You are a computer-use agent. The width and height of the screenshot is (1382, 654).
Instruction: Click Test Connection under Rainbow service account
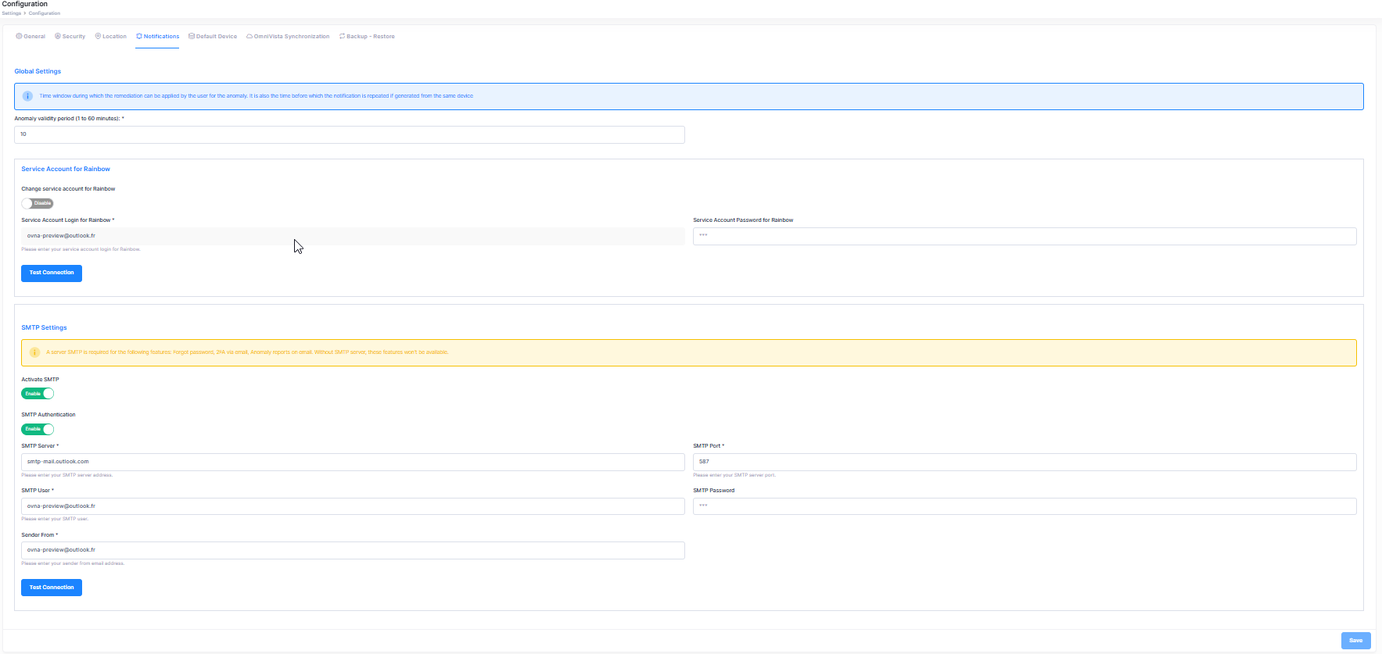coord(52,273)
